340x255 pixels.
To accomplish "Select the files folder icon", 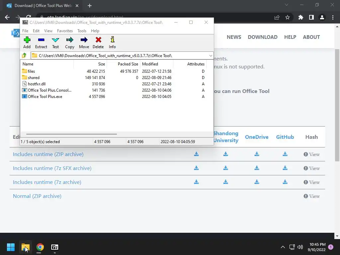I will point(25,71).
